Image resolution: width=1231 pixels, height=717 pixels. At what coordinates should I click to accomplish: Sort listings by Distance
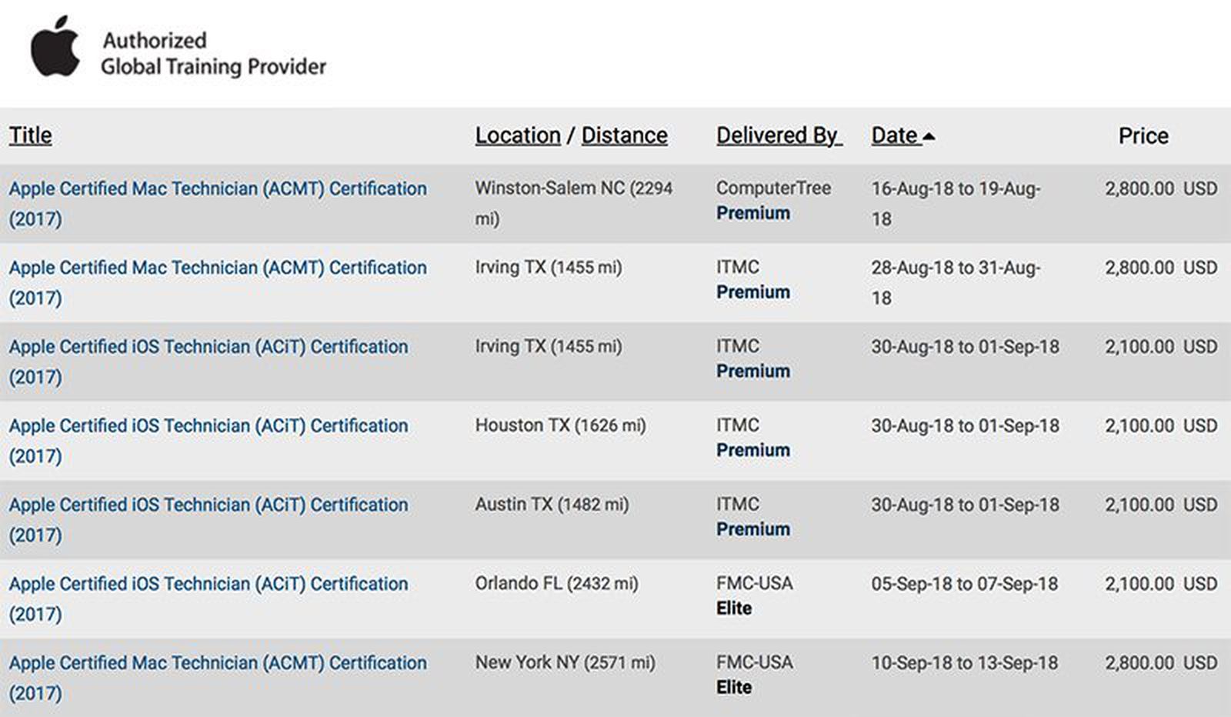pos(625,135)
